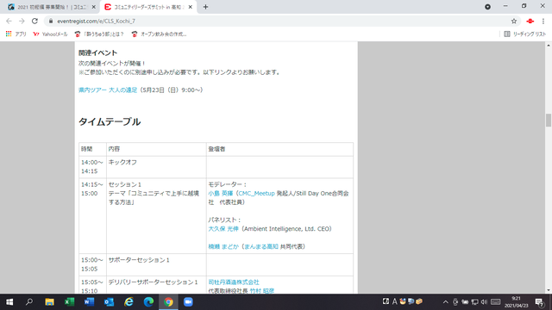Launch Excel from taskbar

pos(69,302)
